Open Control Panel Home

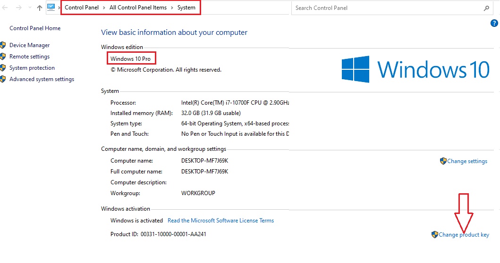(x=35, y=28)
